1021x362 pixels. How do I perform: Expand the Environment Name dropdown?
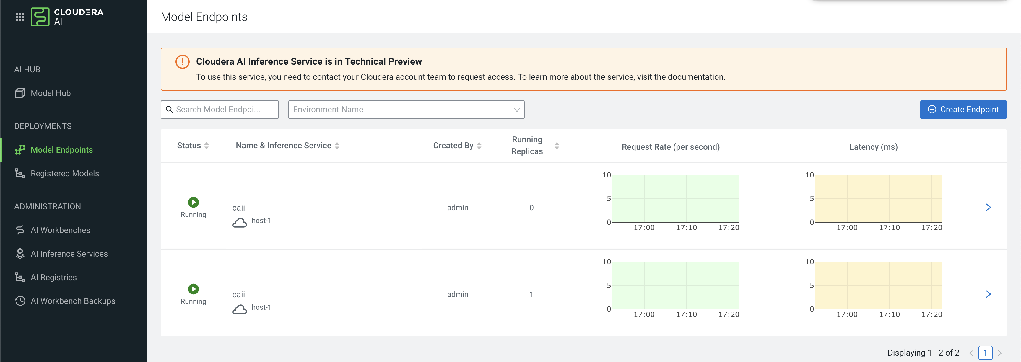click(406, 109)
